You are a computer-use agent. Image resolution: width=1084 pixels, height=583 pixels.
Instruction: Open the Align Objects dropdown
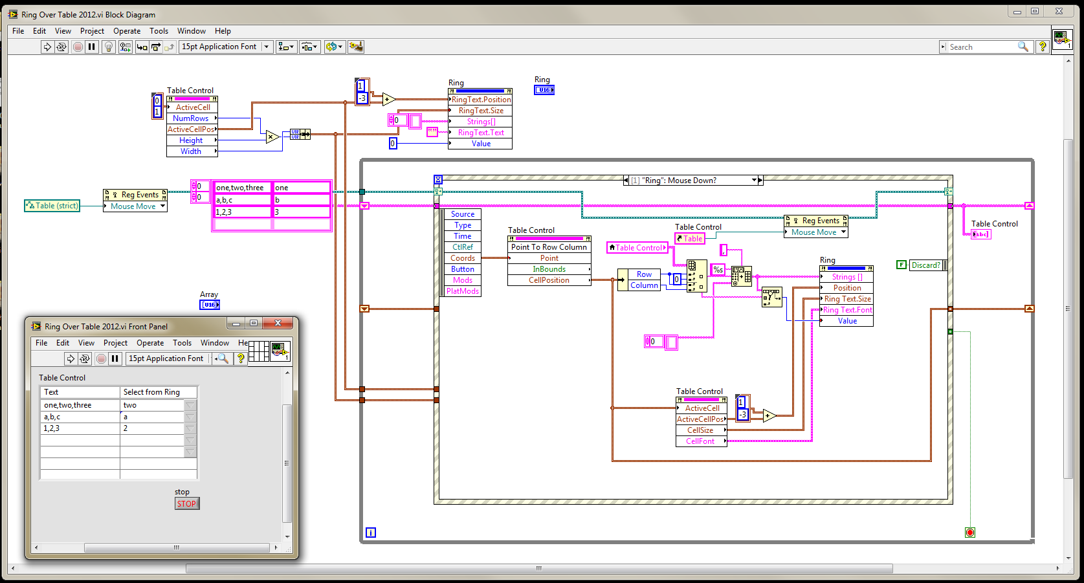click(286, 47)
